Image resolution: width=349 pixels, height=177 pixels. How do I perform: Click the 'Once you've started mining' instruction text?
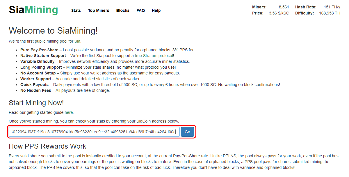tap(94, 121)
